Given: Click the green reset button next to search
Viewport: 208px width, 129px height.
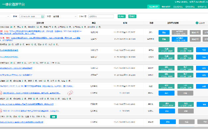Looking at the screenshot, I should point(132,17).
